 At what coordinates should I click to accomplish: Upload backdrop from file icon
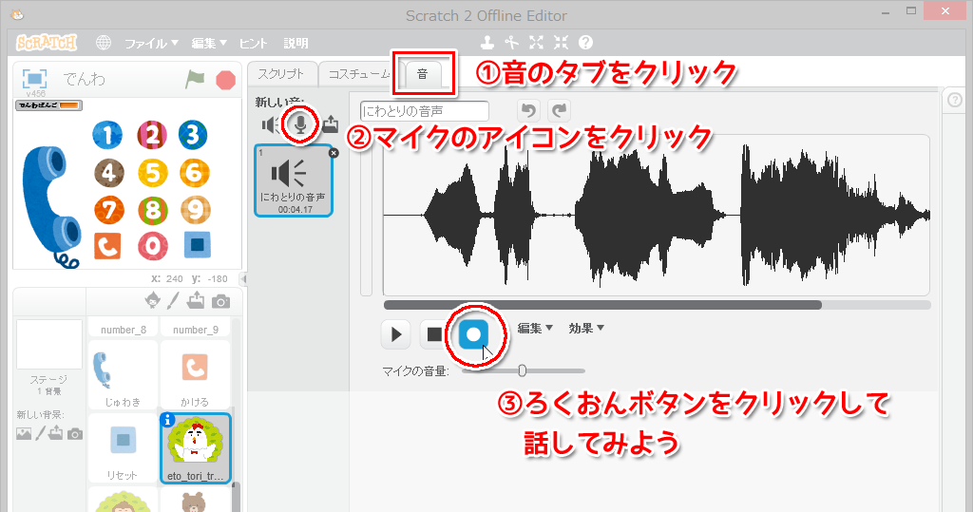[x=56, y=433]
